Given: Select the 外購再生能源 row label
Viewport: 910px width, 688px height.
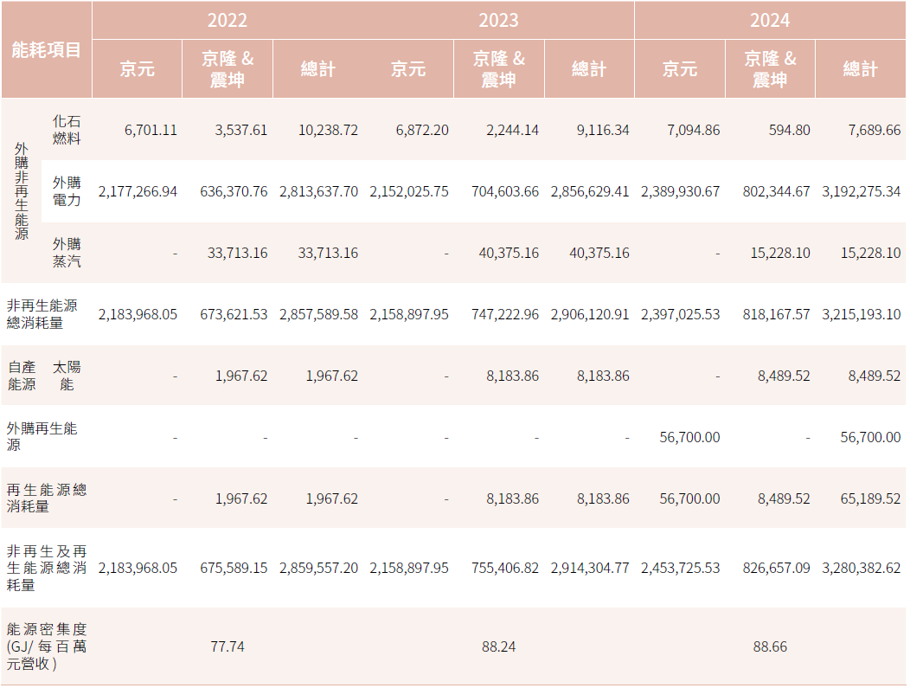Looking at the screenshot, I should tap(42, 437).
